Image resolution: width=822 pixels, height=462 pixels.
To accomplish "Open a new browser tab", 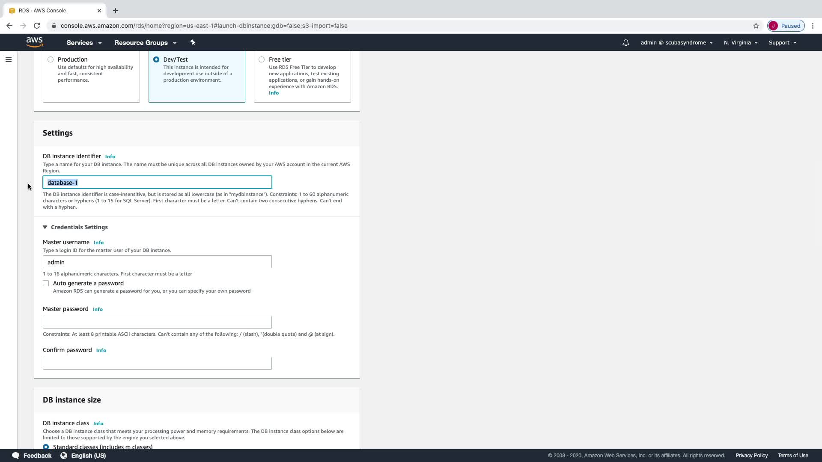I will pyautogui.click(x=116, y=11).
